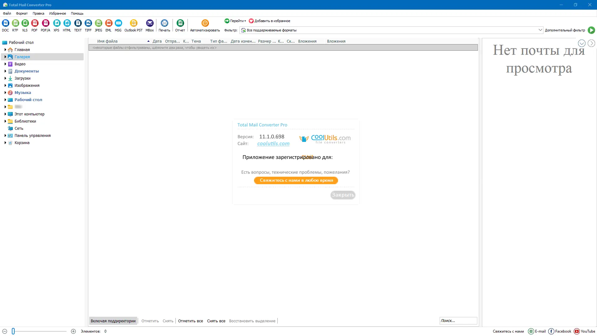This screenshot has width=597, height=336.
Task: Toggle Включая поддиректории option
Action: click(x=113, y=321)
